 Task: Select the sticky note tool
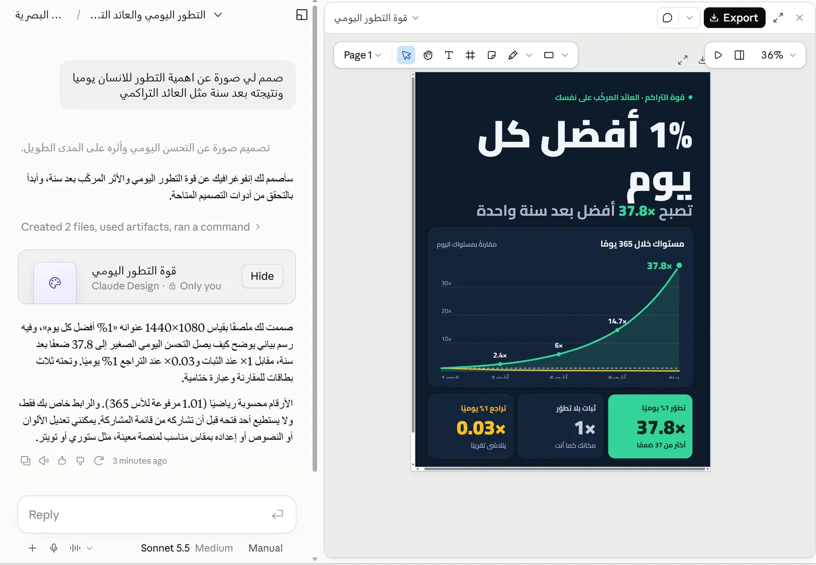[492, 55]
